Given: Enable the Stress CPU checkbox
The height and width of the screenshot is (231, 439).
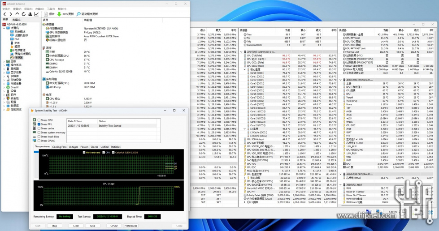Looking at the screenshot, I should pyautogui.click(x=39, y=120).
